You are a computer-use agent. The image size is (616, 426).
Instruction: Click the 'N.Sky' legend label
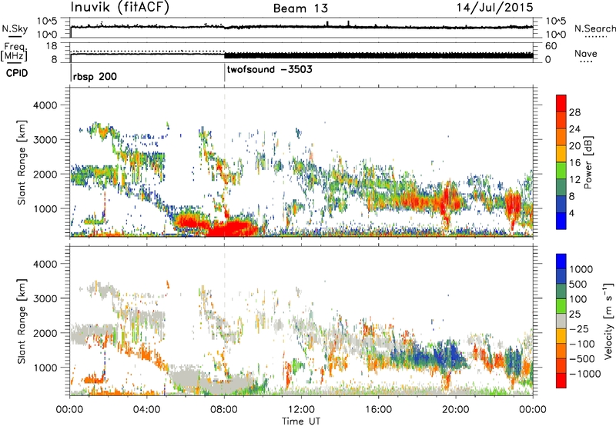(x=15, y=28)
